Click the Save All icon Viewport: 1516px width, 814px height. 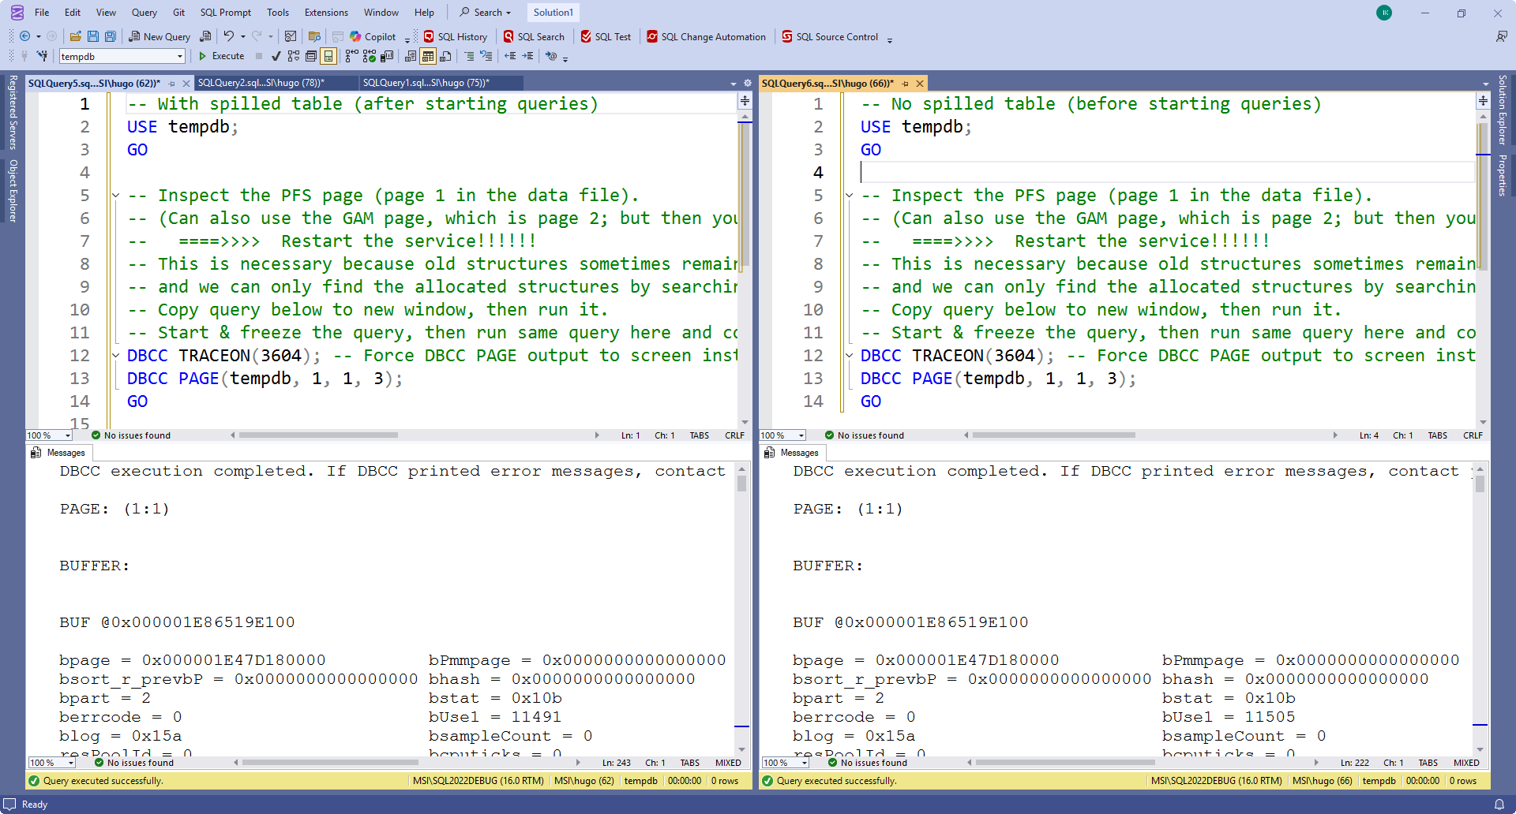pos(111,36)
